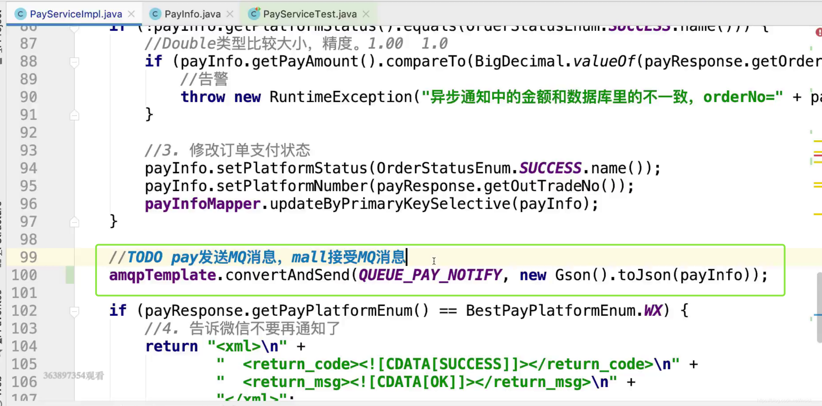The height and width of the screenshot is (406, 822).
Task: Click SUCCESS enum constant on line 94
Action: tap(550, 168)
